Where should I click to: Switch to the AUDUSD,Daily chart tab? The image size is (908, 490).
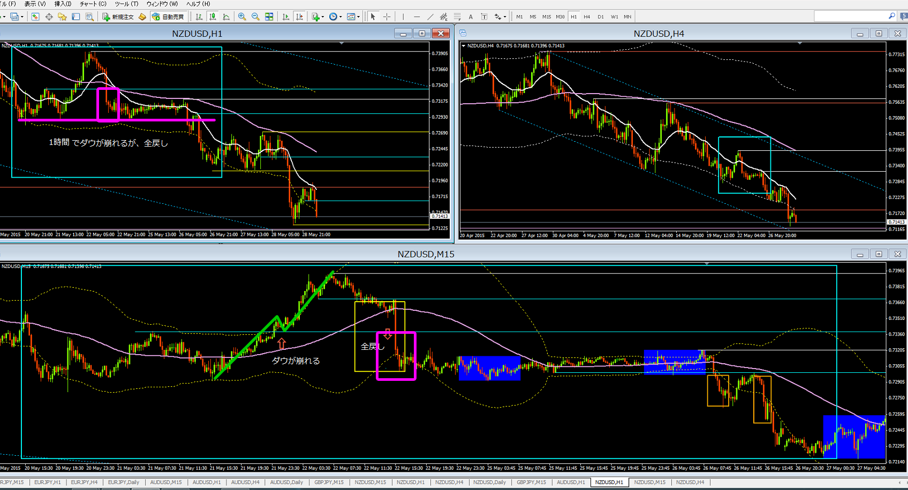pyautogui.click(x=286, y=482)
